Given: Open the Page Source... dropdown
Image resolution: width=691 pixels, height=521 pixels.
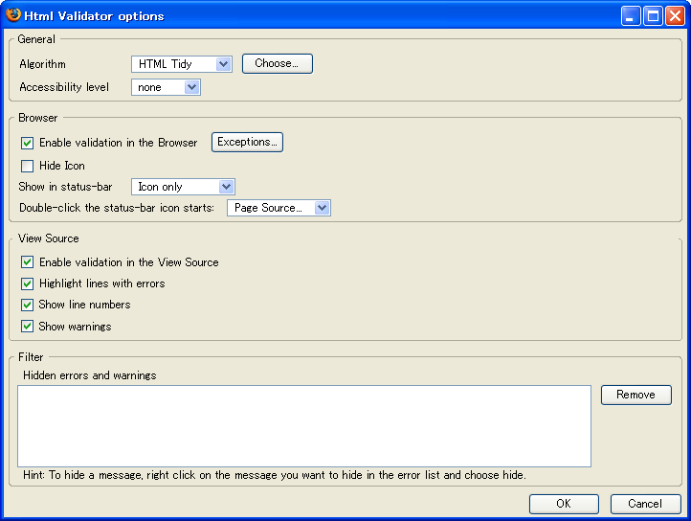Looking at the screenshot, I should pos(279,208).
